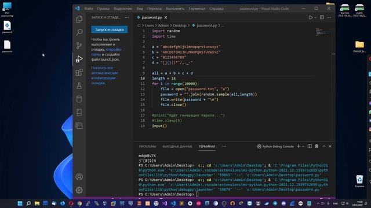Split the editor to the right
Image resolution: width=371 pixels, height=208 pixels.
322,17
